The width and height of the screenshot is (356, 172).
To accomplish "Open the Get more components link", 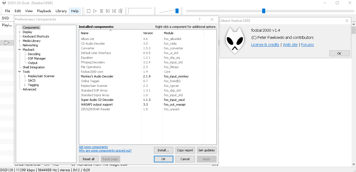I will 93,147.
